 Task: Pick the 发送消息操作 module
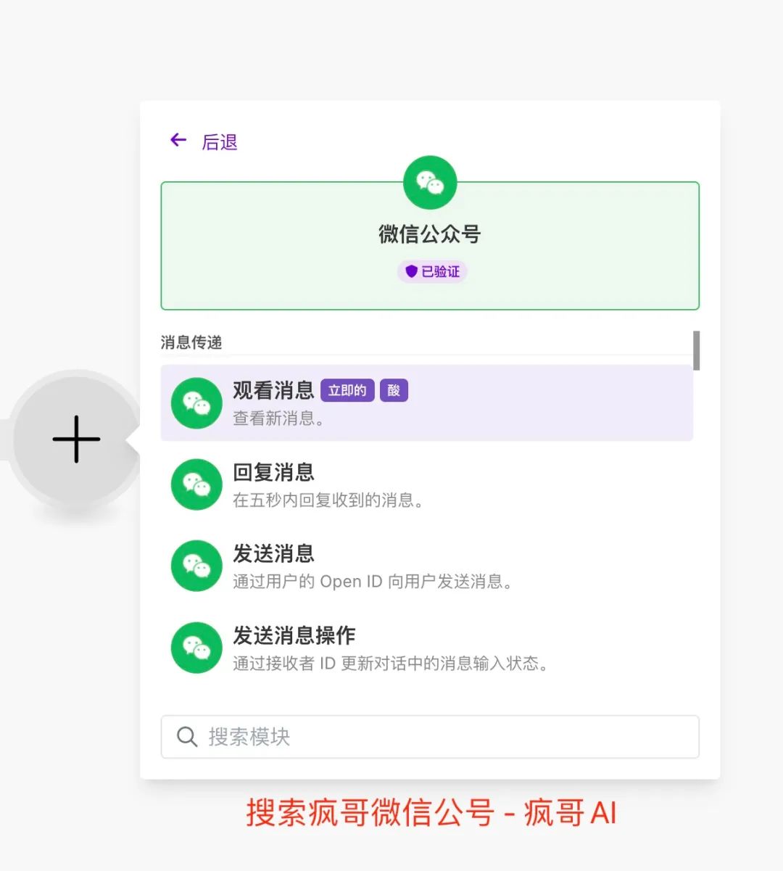[x=427, y=648]
